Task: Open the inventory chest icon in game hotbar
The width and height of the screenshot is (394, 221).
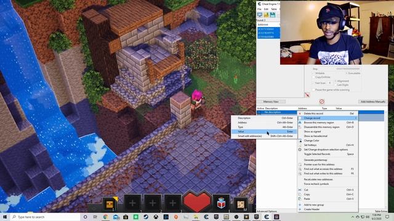Action: tap(110, 204)
